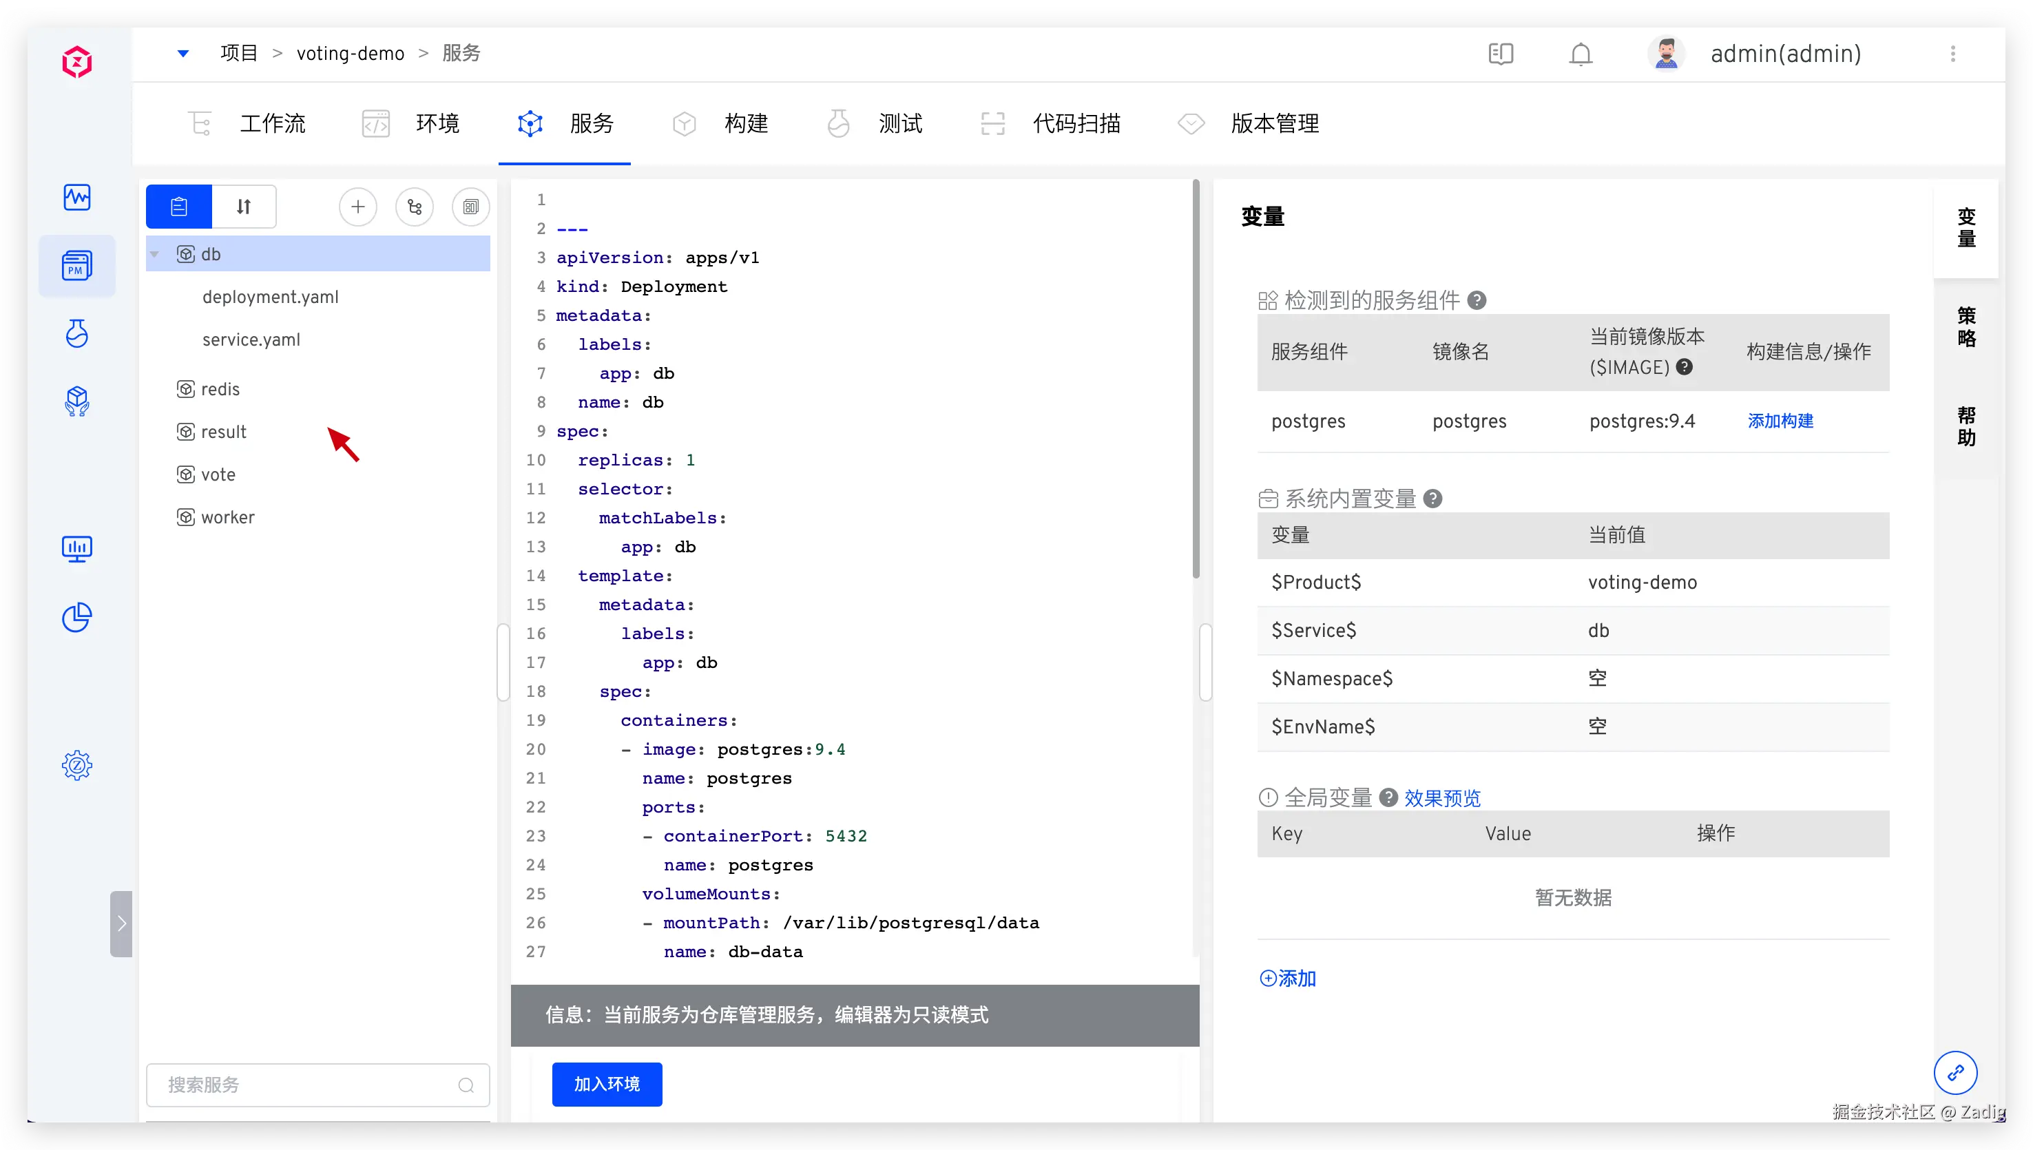The image size is (2033, 1150).
Task: Switch to service list view toggle
Action: [179, 207]
